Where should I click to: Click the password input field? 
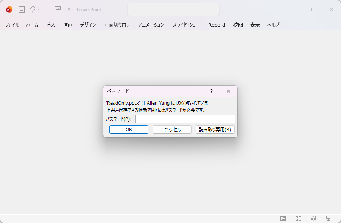[x=185, y=119]
